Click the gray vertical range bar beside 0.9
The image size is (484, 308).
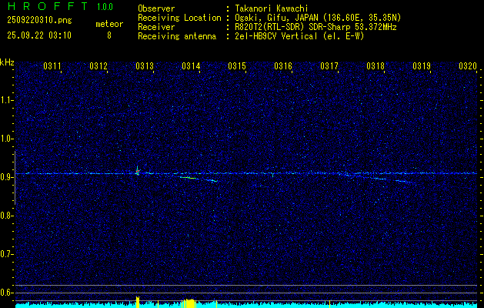click(x=15, y=178)
